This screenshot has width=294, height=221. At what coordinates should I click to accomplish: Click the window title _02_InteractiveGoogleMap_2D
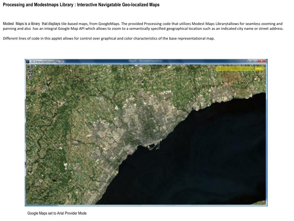[46, 62]
